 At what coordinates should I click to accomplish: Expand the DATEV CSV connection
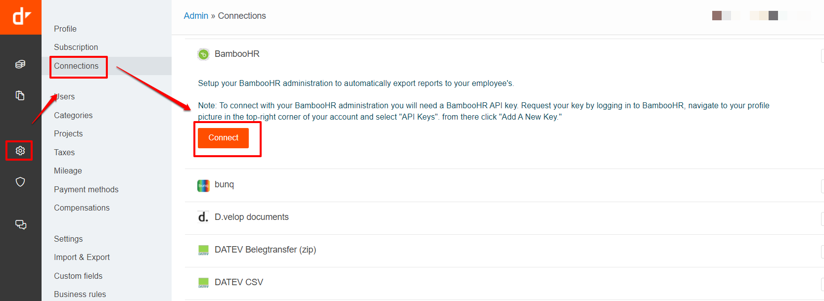tap(239, 282)
